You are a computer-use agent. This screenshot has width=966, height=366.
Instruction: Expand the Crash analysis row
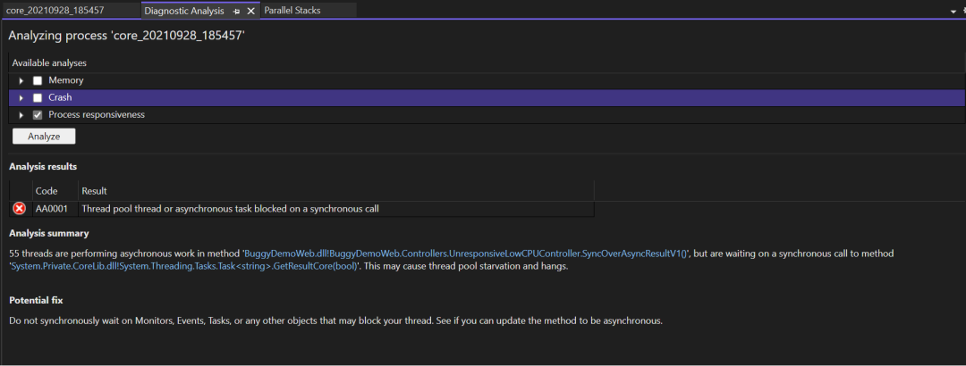point(21,97)
